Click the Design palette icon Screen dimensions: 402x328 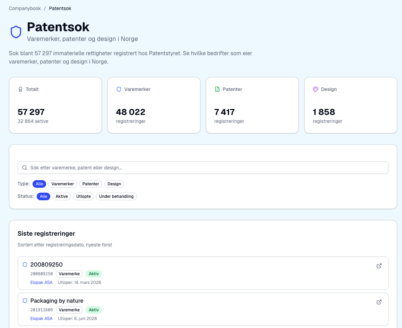point(316,89)
